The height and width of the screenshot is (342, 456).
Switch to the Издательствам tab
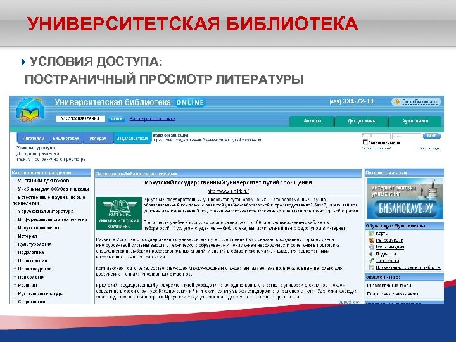[132, 139]
